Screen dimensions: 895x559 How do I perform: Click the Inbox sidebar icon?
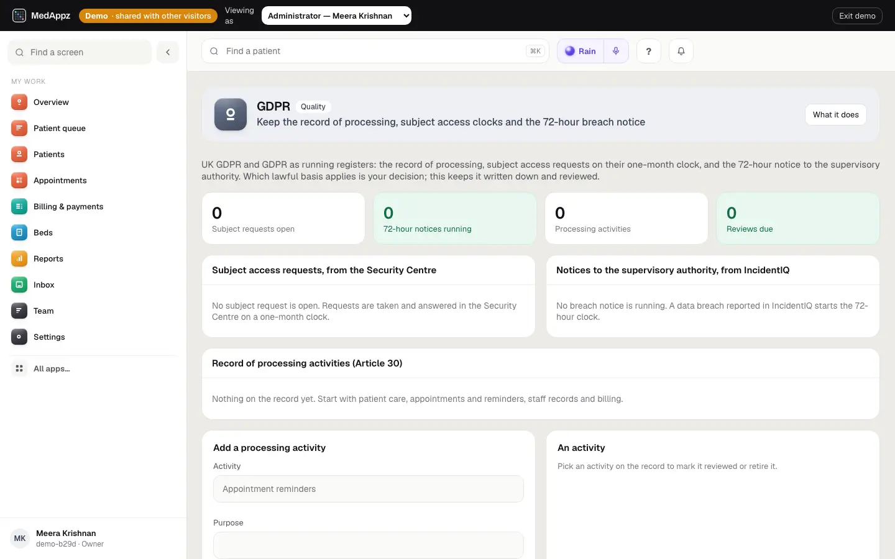(19, 284)
